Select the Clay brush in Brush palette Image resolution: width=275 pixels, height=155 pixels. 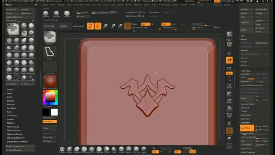(24, 26)
